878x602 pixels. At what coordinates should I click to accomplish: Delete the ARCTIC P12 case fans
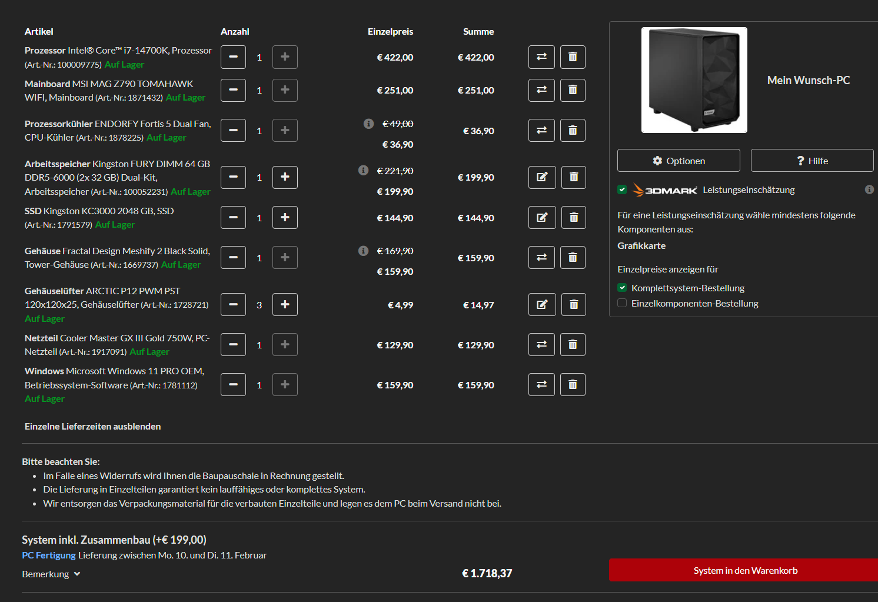(574, 304)
